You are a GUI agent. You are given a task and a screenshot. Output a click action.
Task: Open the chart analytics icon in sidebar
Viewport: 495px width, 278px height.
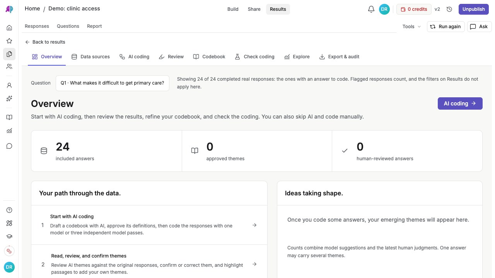[9, 131]
